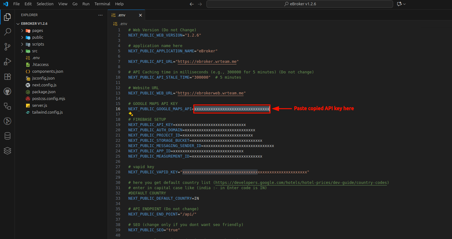This screenshot has height=239, width=452.
Task: Click the eBroker v1.2.6 search bar
Action: tap(299, 4)
